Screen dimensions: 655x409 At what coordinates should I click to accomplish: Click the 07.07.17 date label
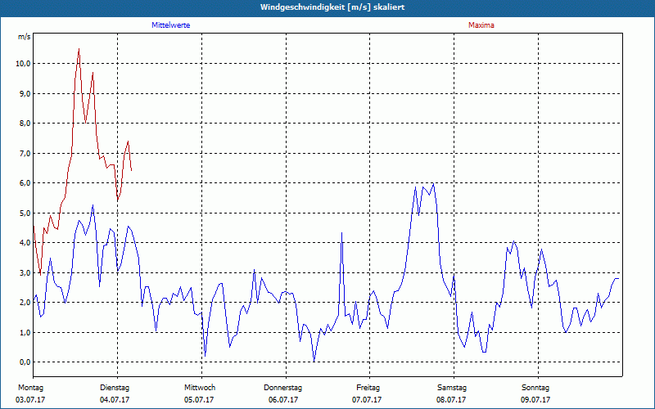366,400
